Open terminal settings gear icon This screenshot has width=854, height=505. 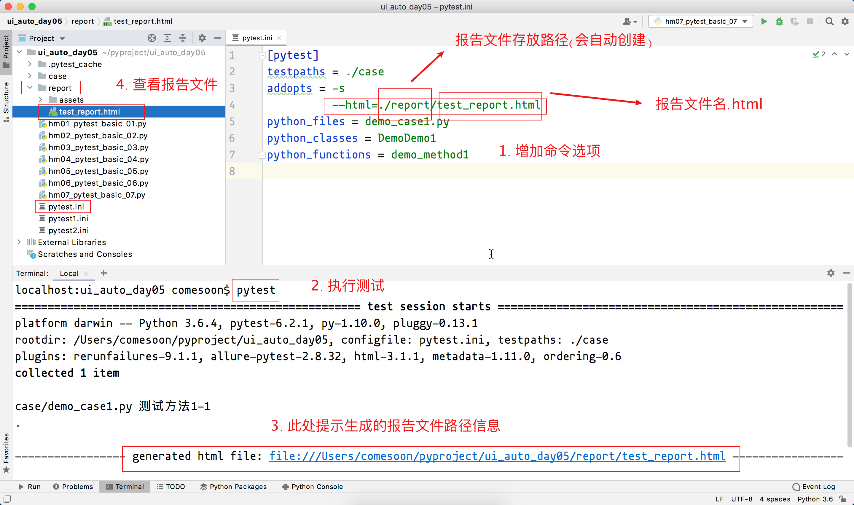click(831, 273)
